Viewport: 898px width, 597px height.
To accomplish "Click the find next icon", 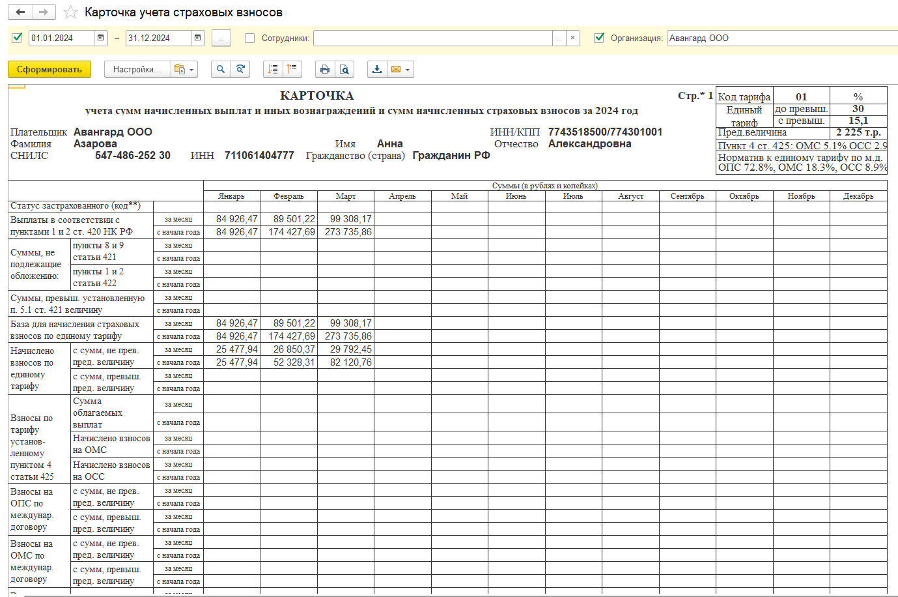I will (x=240, y=69).
